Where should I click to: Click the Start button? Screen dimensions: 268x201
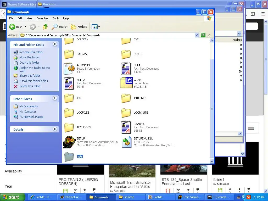pos(12,197)
